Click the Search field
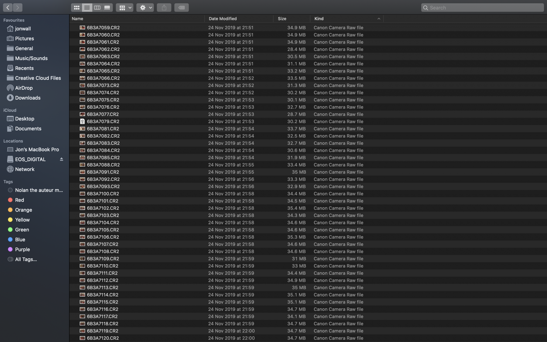This screenshot has height=342, width=547. point(482,8)
